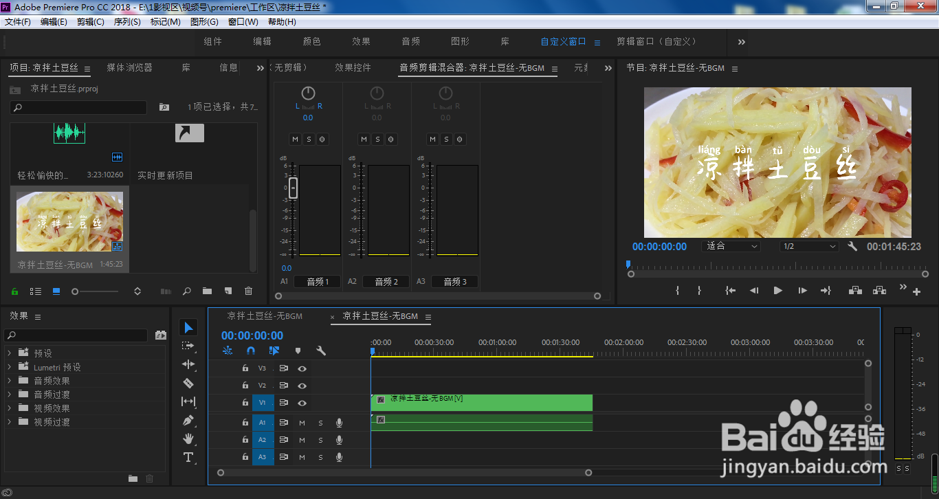Click Mark Out in Program monitor
The height and width of the screenshot is (499, 939).
point(699,291)
